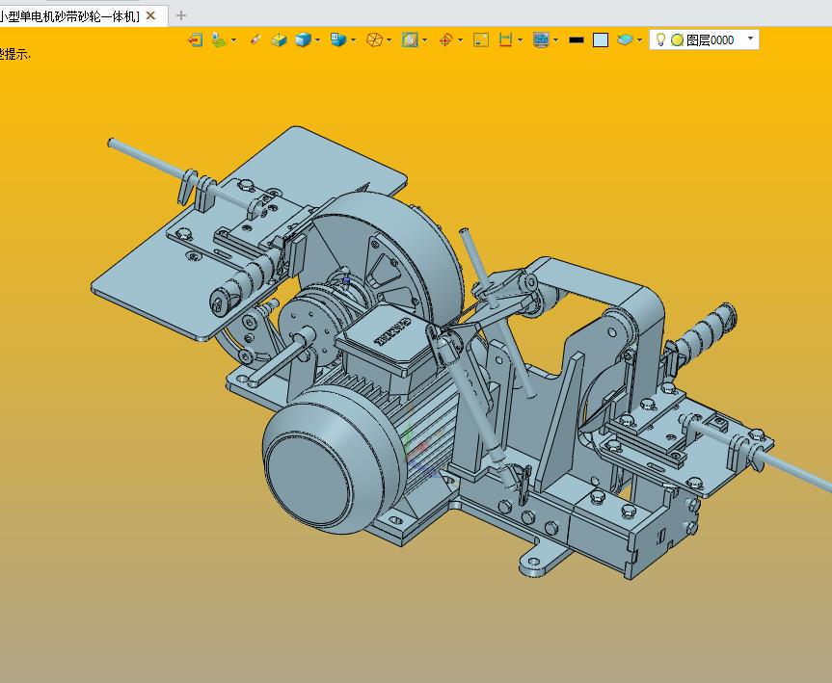Image resolution: width=832 pixels, height=683 pixels.
Task: Click the light blue face color swatch
Action: point(601,39)
